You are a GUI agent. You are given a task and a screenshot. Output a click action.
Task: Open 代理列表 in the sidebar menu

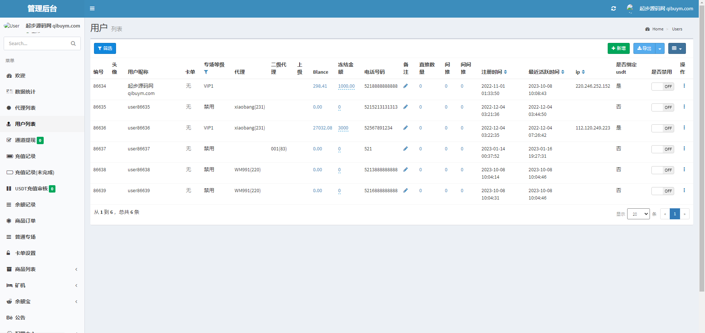[x=25, y=108]
